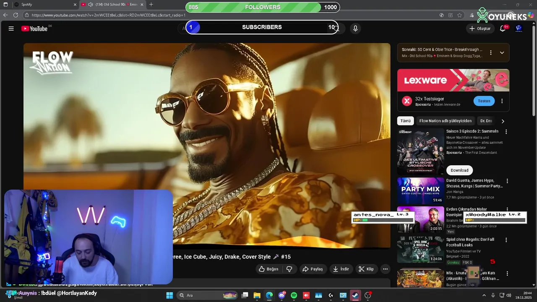Select Flow Nation adlı yükleyiciden chip
This screenshot has width=537, height=302.
click(445, 121)
